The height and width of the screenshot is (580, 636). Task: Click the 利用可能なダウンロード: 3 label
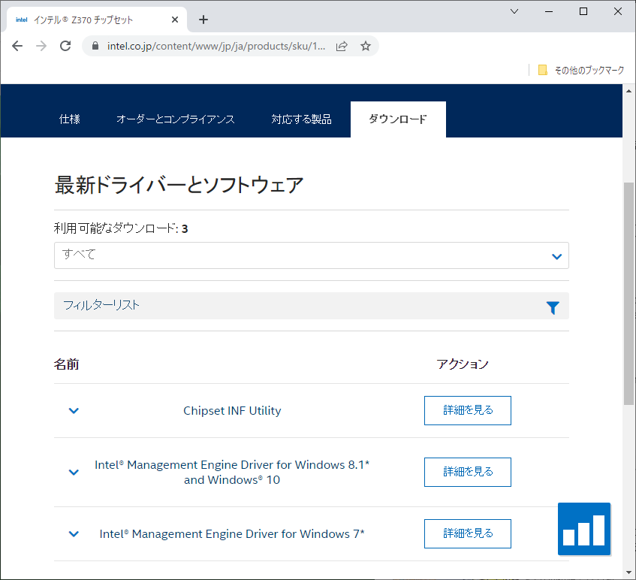click(x=121, y=228)
